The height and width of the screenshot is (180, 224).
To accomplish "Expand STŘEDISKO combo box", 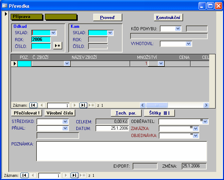I will click(65, 122).
